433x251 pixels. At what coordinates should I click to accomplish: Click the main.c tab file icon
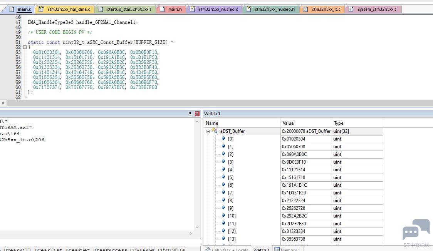(12, 9)
